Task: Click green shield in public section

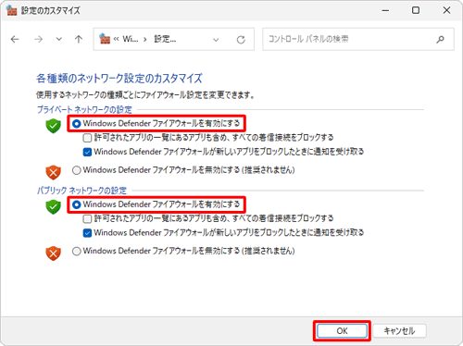Action: (54, 206)
